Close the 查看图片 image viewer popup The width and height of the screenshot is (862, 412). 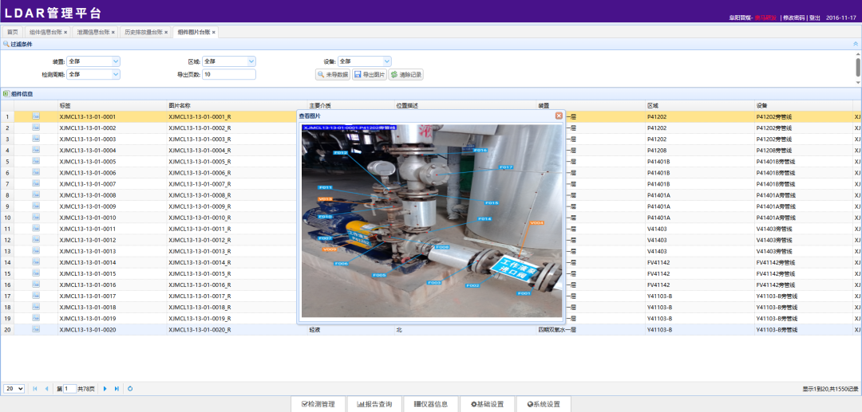pos(559,116)
